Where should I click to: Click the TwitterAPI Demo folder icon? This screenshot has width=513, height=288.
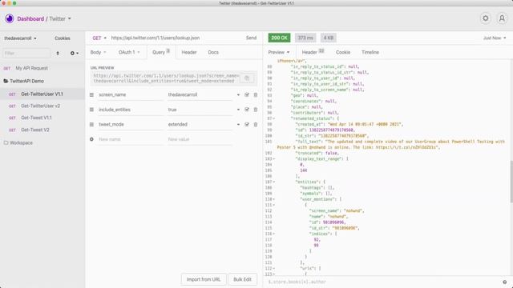(6, 81)
